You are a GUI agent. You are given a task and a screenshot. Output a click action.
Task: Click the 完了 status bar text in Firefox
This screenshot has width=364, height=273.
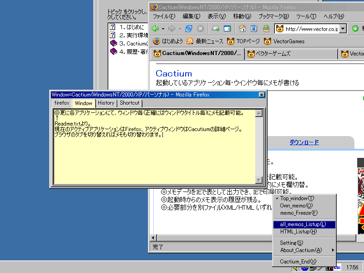pos(158,247)
